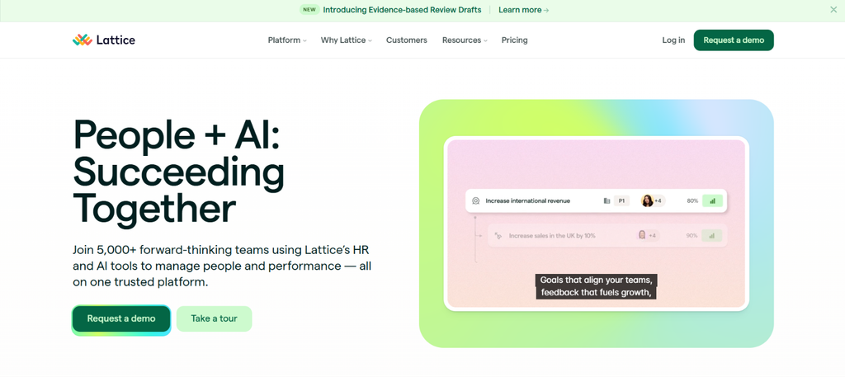Click the 80% progress value
Image resolution: width=845 pixels, height=377 pixels.
(692, 201)
